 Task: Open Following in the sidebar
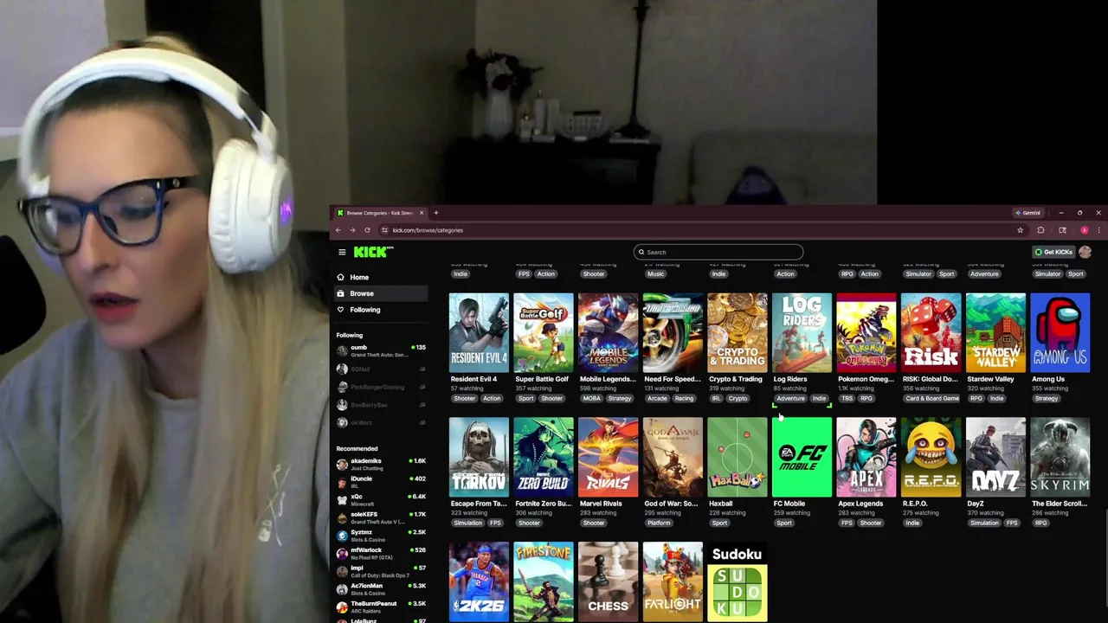pyautogui.click(x=381, y=310)
